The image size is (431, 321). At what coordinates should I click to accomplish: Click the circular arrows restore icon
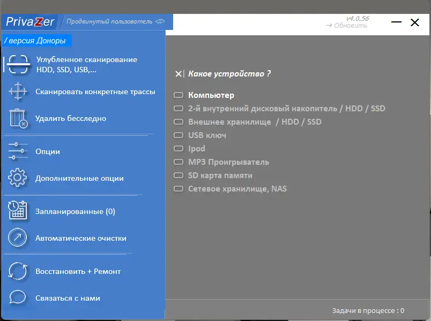point(18,271)
